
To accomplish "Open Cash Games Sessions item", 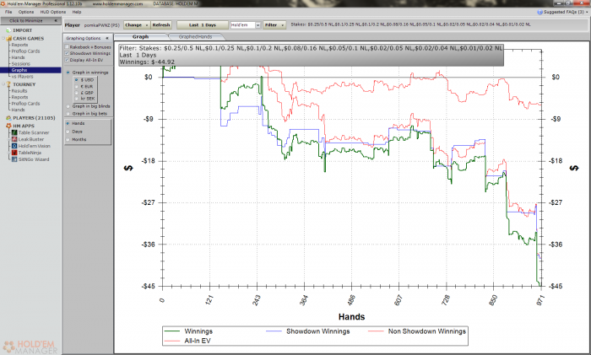I will [21, 64].
